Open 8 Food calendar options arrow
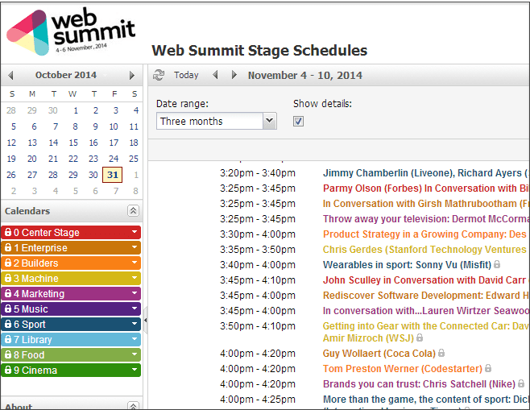This screenshot has width=530, height=410. pyautogui.click(x=135, y=354)
